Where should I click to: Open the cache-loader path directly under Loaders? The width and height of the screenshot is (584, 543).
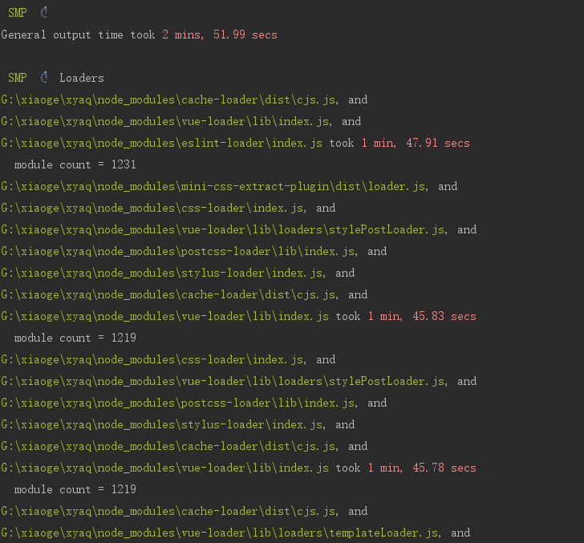click(x=168, y=99)
